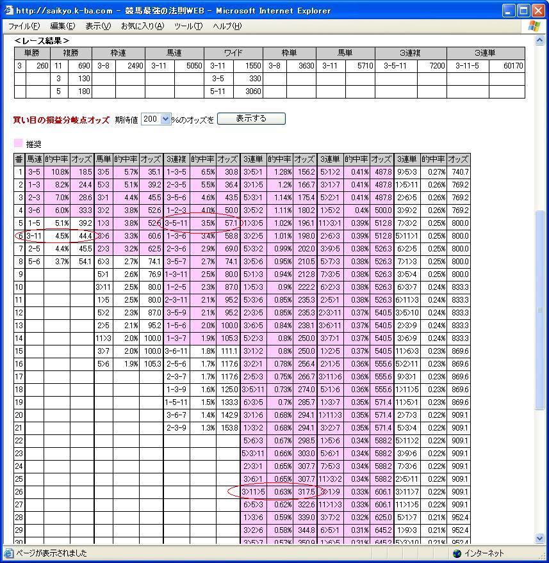This screenshot has width=549, height=563.
Task: Click the 57.1 odds cell for 3-5-11
Action: point(228,223)
